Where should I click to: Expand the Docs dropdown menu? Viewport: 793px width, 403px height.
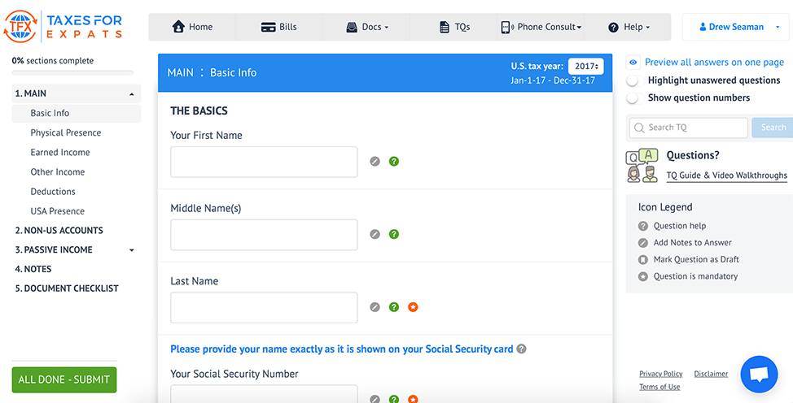coord(366,27)
